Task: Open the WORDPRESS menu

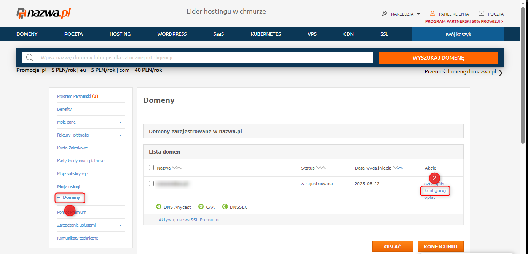Action: click(x=172, y=34)
